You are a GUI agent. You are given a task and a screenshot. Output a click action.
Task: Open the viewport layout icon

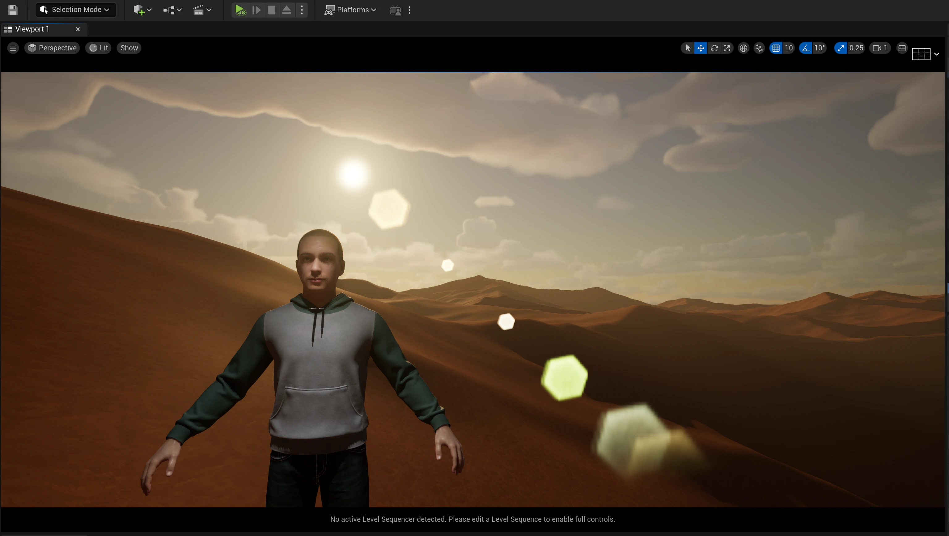902,48
